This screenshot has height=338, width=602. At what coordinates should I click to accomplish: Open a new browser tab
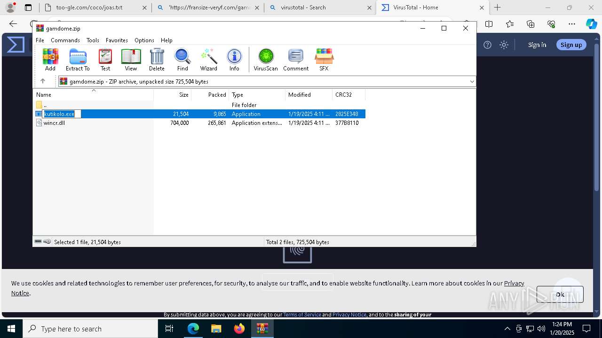coord(498,8)
